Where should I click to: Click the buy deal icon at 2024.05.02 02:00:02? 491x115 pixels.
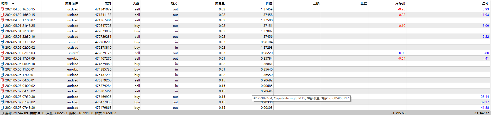[2, 47]
